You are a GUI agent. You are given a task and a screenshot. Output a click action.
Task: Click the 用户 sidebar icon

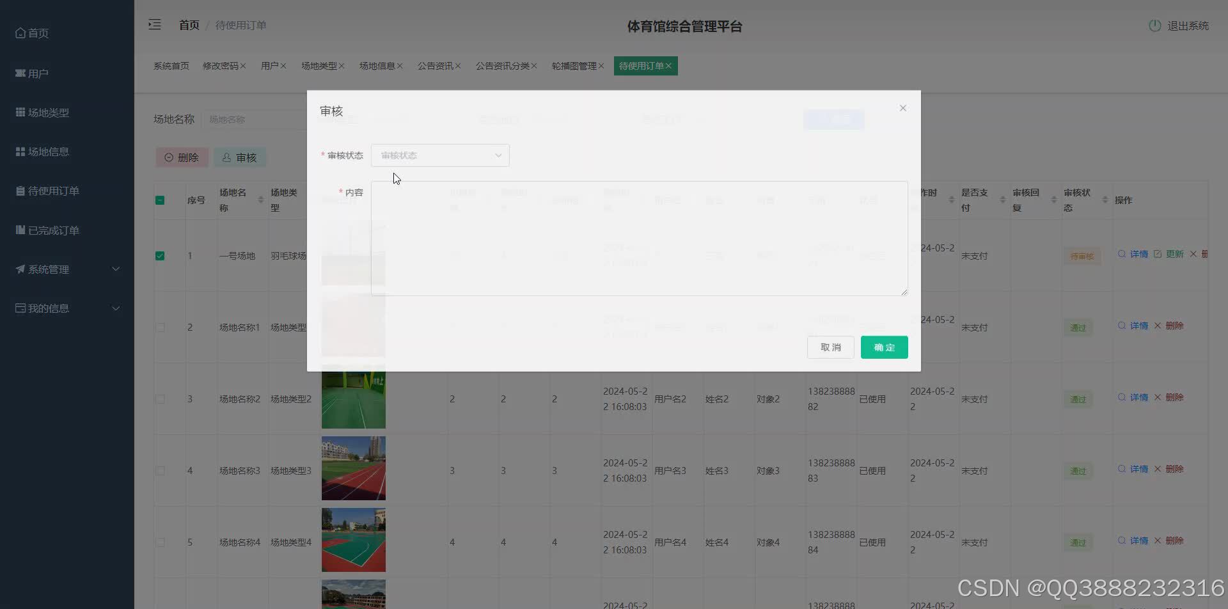point(20,73)
